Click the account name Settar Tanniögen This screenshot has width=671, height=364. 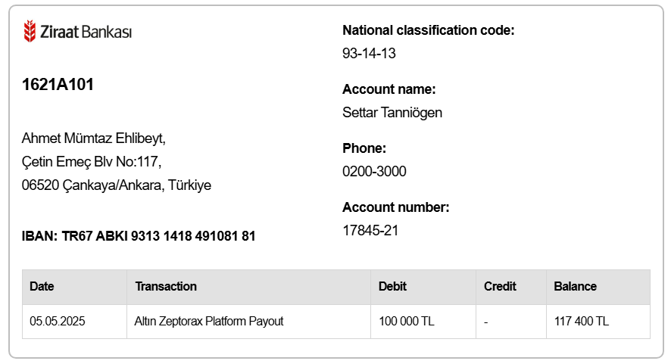[392, 113]
